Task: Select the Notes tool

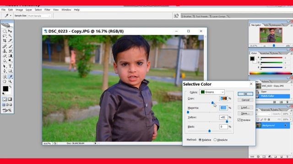Action: 5,77
